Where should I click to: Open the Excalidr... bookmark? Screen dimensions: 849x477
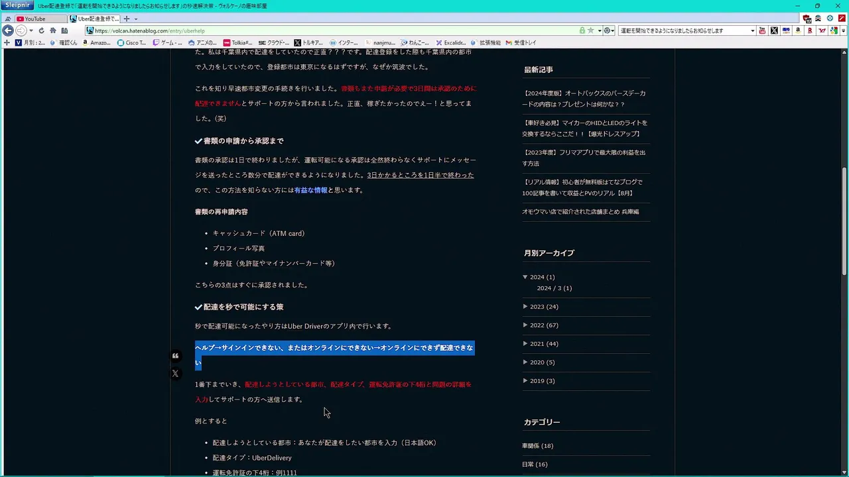[450, 42]
